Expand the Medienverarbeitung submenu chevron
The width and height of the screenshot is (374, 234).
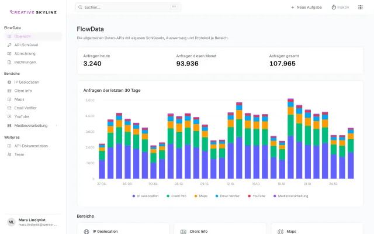point(57,126)
